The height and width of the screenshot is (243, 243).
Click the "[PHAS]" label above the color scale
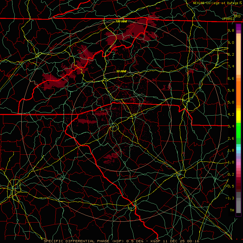coord(228,19)
